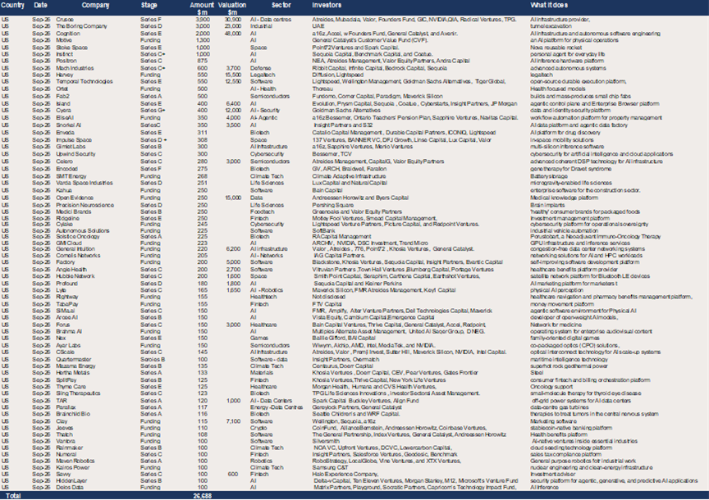Click the Foodtech sector cell

point(263,211)
